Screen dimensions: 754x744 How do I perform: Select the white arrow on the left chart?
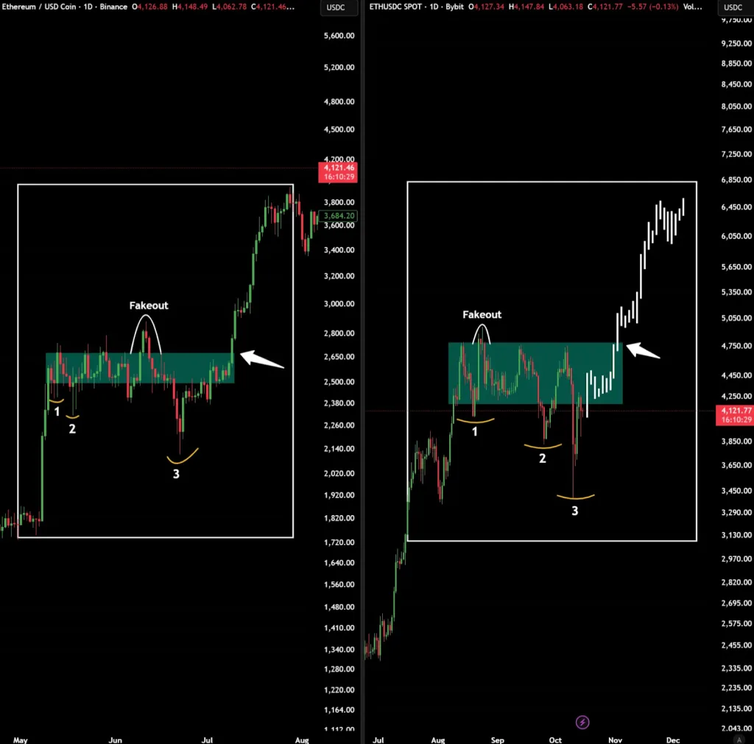[x=264, y=359]
